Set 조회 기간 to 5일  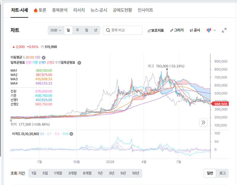click(45, 173)
